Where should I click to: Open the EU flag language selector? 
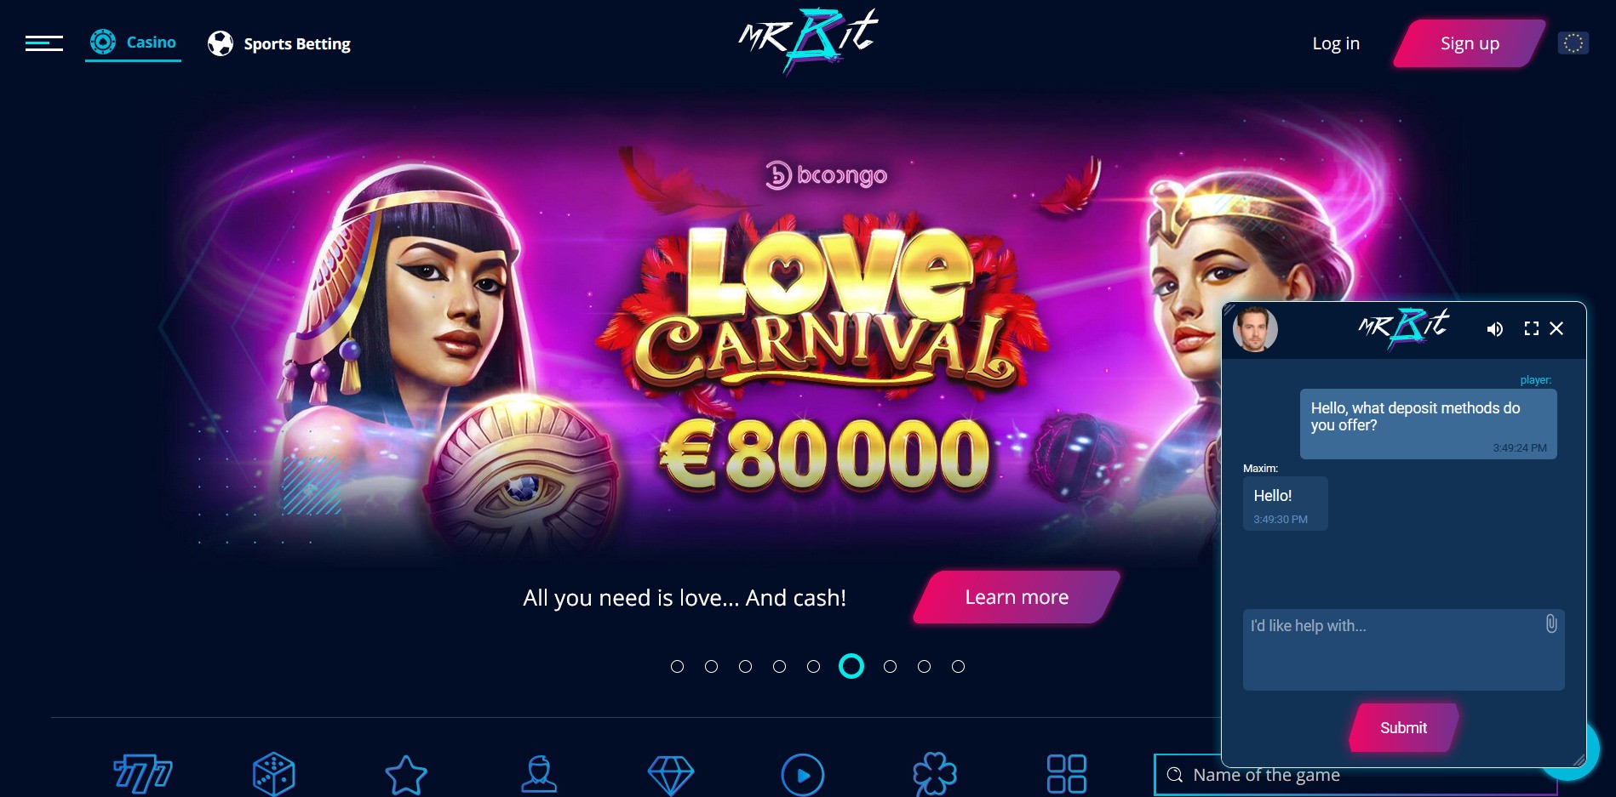click(1573, 43)
